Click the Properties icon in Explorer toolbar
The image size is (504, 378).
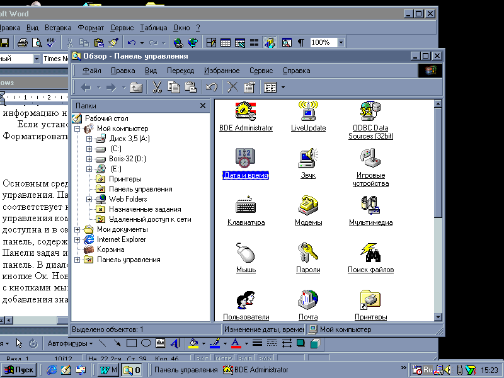tap(249, 87)
